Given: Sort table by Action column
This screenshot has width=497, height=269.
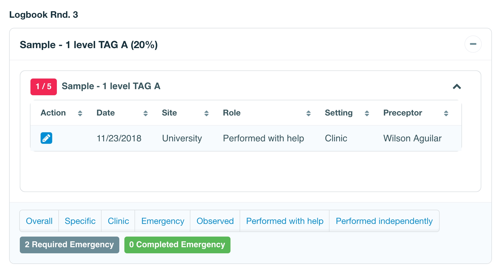Looking at the screenshot, I should point(80,113).
